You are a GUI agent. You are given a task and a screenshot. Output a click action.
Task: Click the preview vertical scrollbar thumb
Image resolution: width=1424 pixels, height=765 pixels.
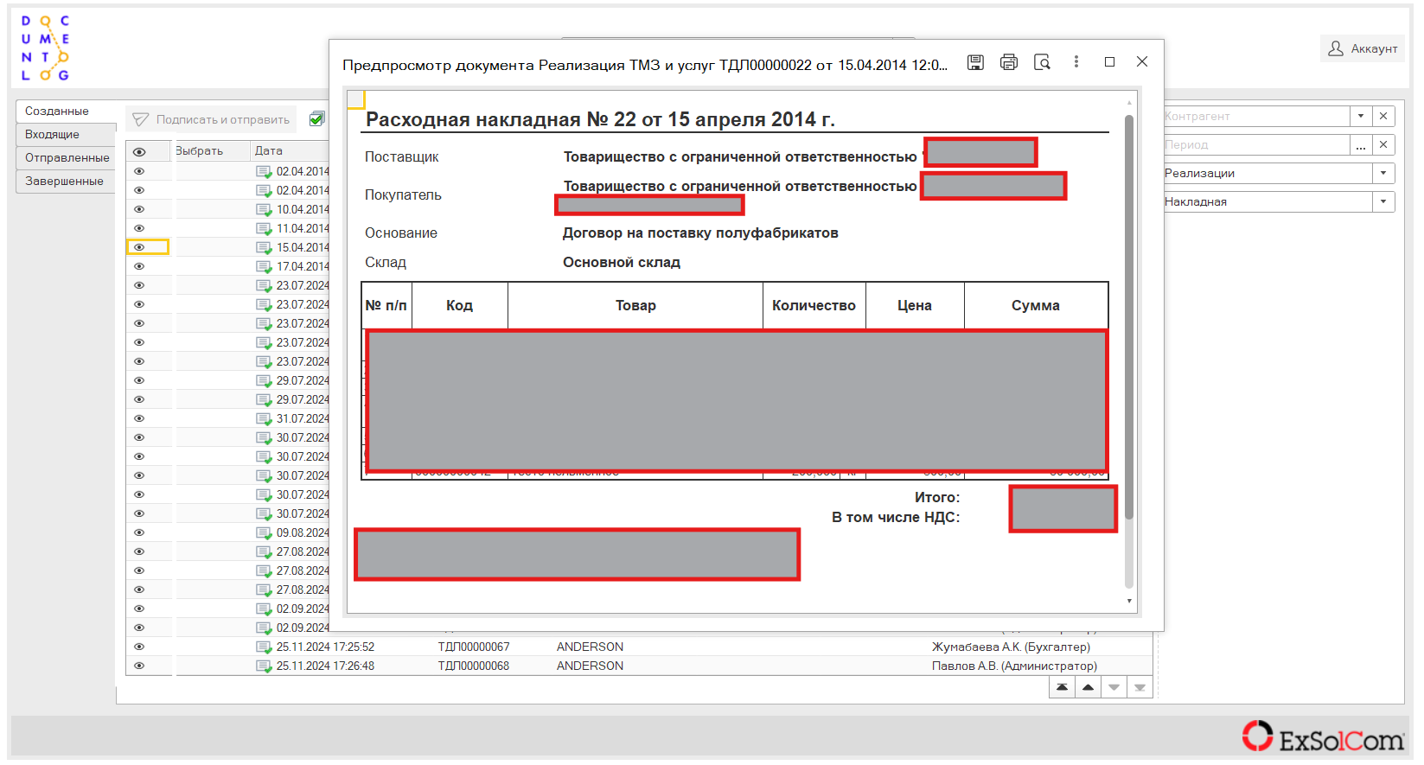pos(1128,317)
